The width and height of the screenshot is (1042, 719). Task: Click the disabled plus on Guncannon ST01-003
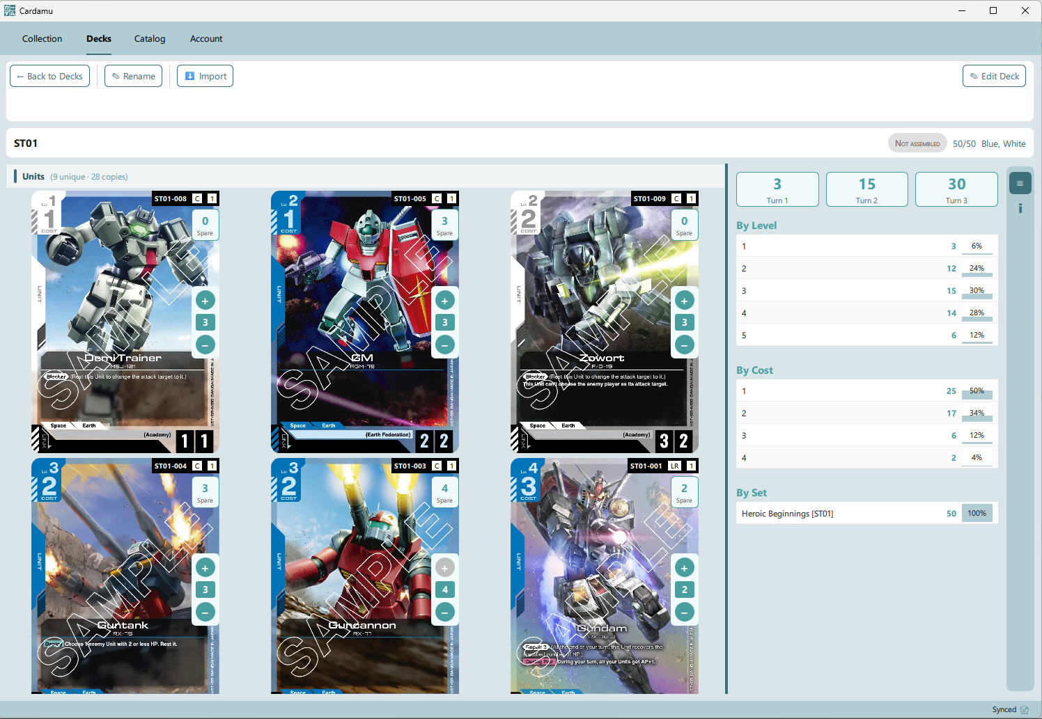(x=444, y=568)
